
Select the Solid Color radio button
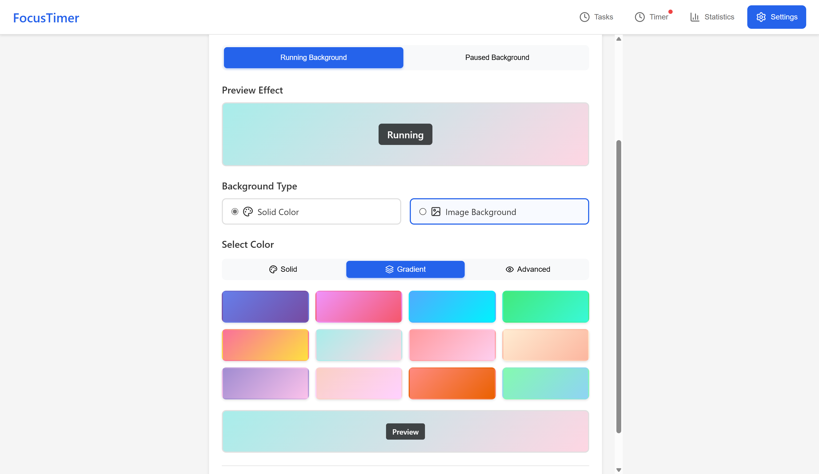235,212
